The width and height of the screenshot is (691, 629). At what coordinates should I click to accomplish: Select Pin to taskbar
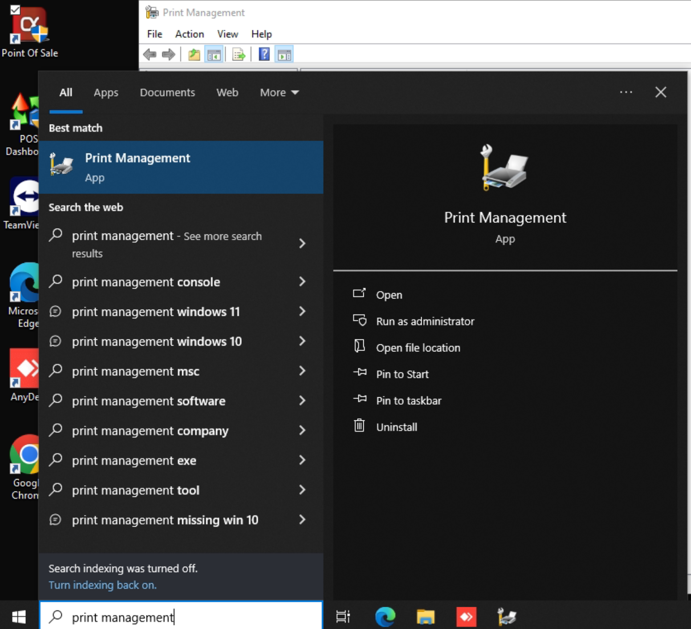(x=397, y=400)
